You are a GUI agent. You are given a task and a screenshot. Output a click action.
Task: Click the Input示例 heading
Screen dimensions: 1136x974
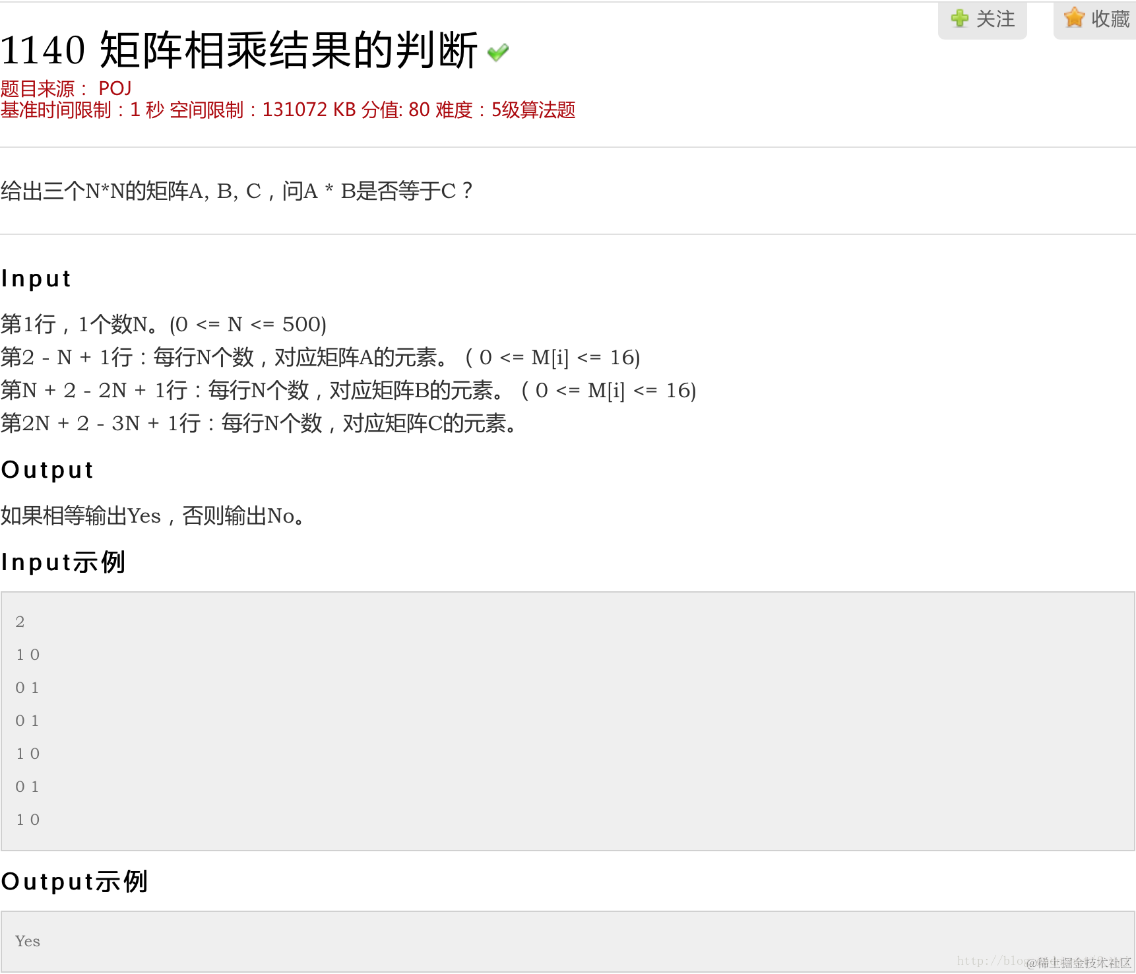(x=63, y=562)
